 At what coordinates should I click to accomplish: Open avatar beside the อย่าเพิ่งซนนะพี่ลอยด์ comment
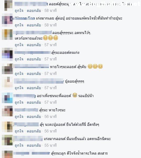click(x=7, y=98)
